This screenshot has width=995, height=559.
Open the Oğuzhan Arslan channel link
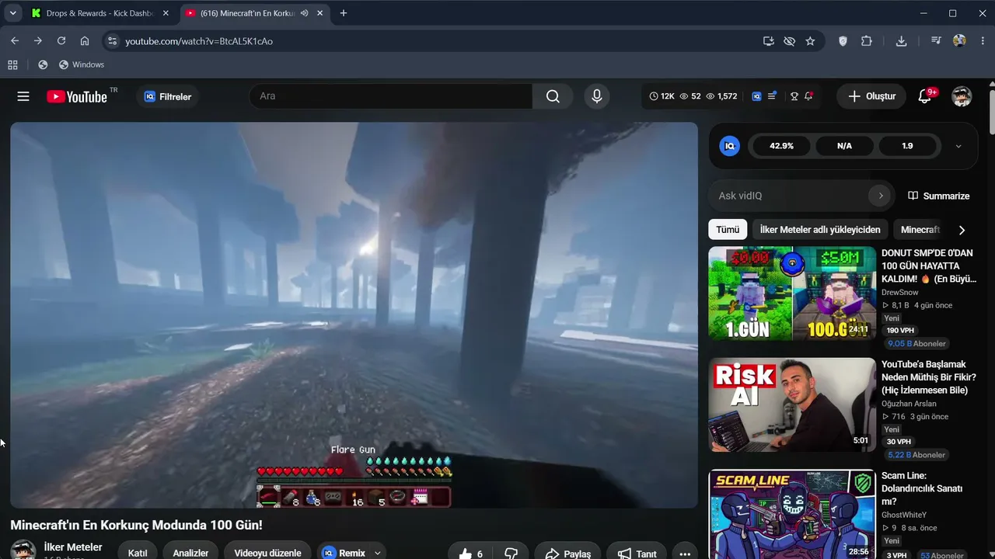point(909,404)
